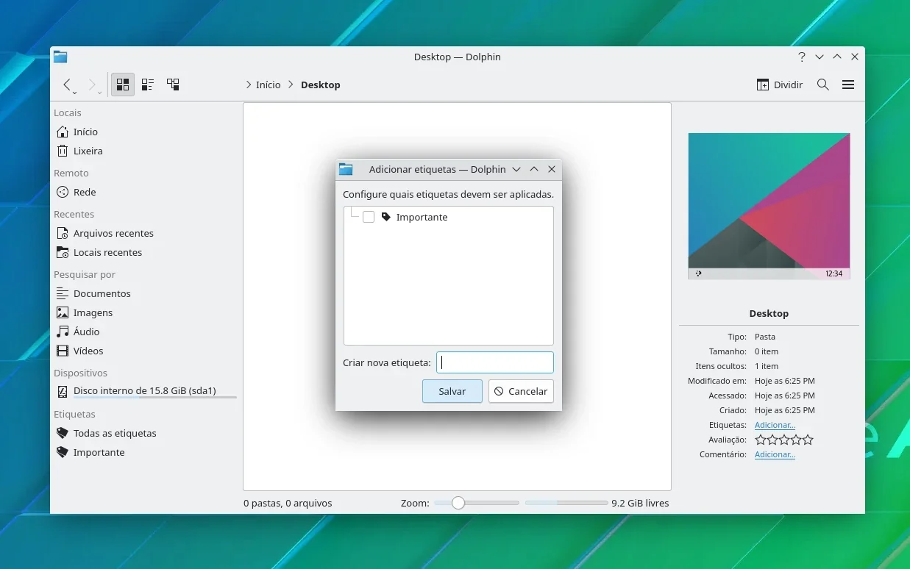910x569 pixels.
Task: Click the help question mark in Dolphin titlebar
Action: pos(801,57)
